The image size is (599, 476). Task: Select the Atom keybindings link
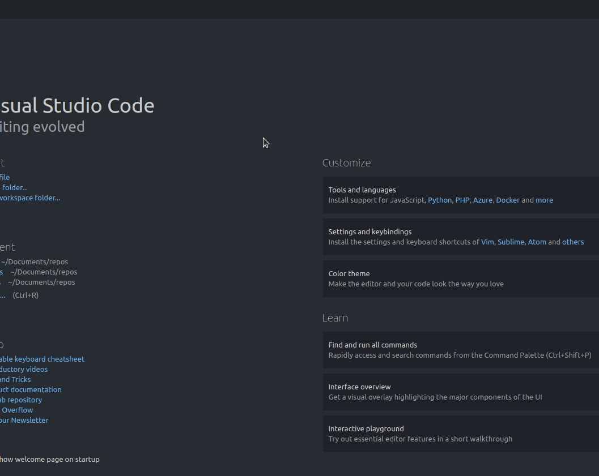pyautogui.click(x=537, y=242)
